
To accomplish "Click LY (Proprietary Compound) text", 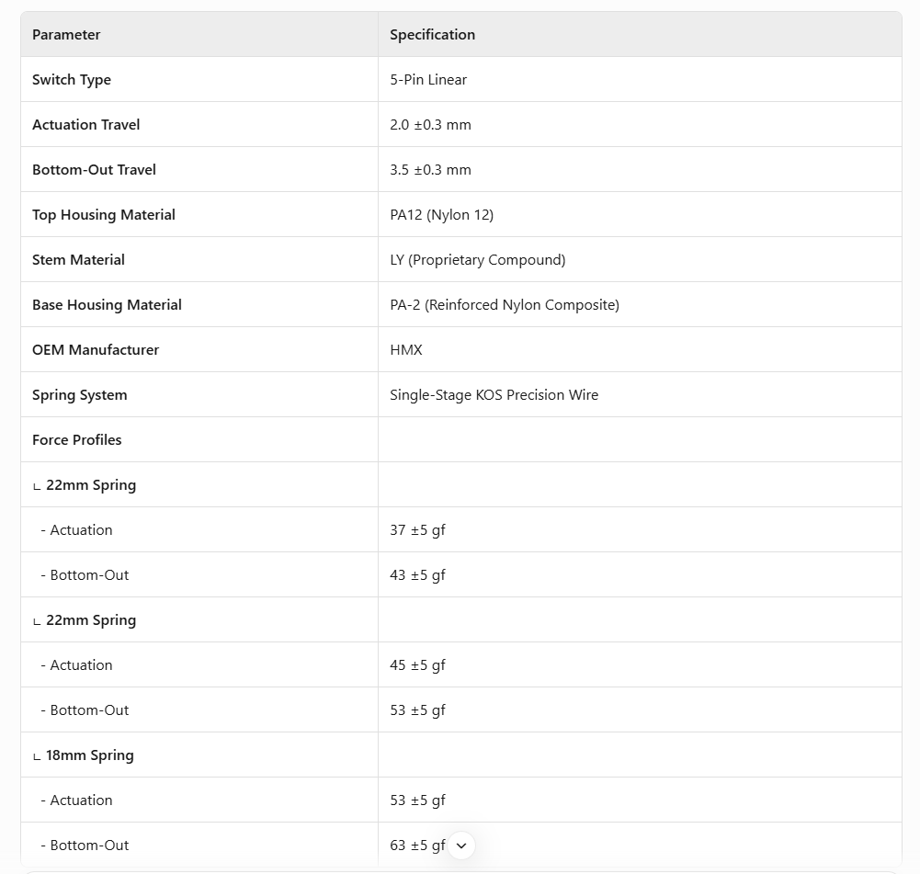I will point(477,260).
